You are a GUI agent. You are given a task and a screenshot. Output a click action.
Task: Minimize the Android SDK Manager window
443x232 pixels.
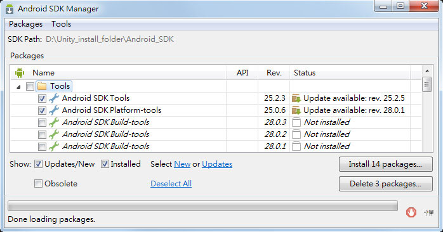383,6
